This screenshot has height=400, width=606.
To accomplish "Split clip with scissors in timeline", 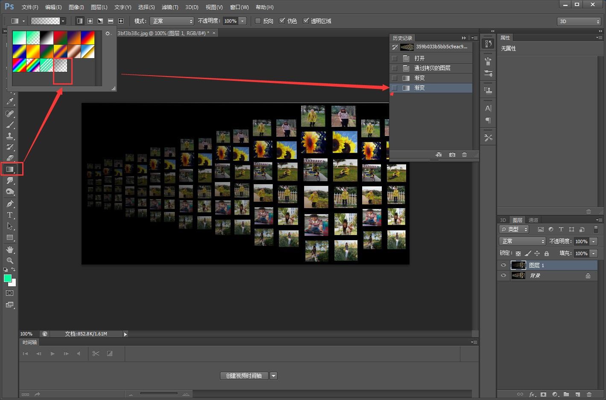I will click(x=96, y=353).
